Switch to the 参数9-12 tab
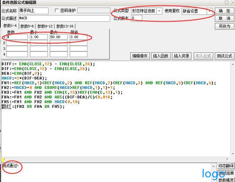The width and height of the screenshot is (235, 182). (x=45, y=26)
